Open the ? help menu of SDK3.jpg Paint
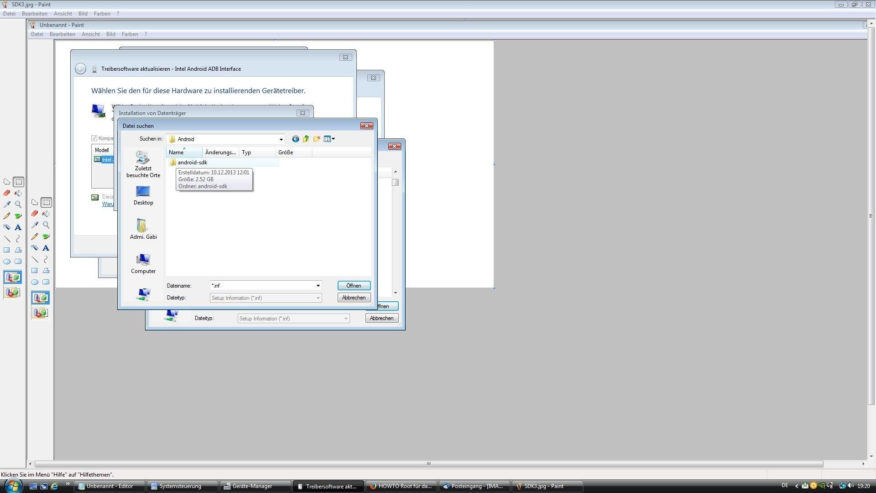The width and height of the screenshot is (876, 493). coord(118,14)
